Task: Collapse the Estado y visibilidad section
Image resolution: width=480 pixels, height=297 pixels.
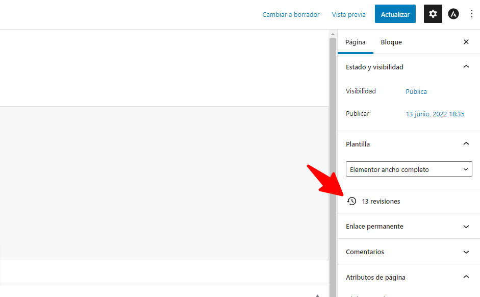Action: [409, 67]
